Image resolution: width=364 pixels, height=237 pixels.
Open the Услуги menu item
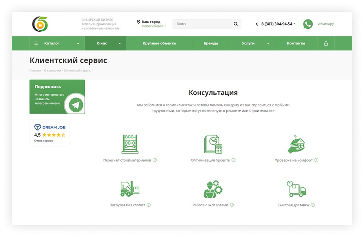pos(252,43)
